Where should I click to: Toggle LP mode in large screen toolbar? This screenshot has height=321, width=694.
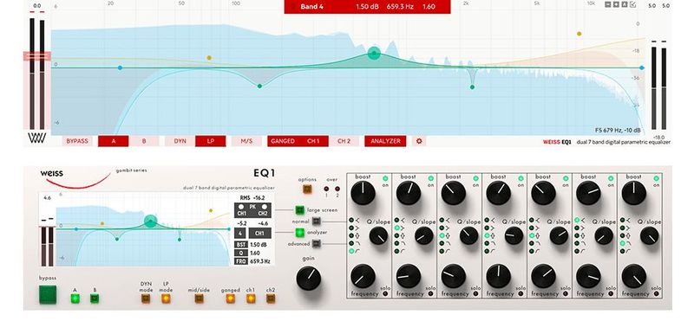211,141
